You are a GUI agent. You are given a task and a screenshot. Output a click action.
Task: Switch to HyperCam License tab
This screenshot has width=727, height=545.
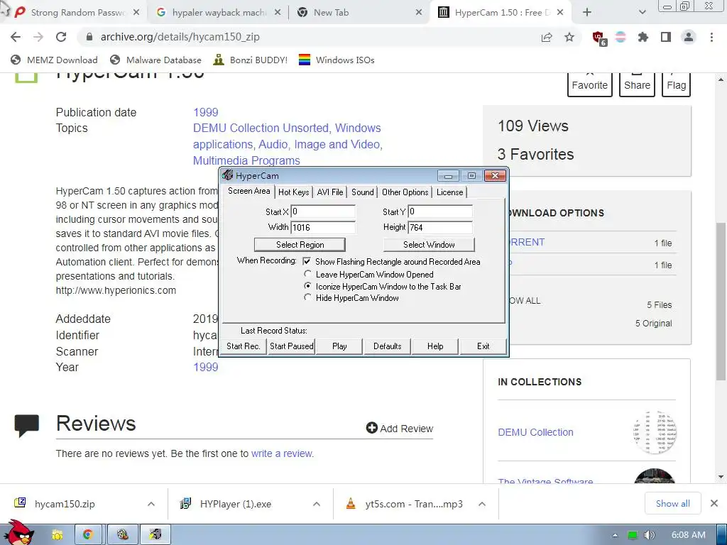(x=449, y=192)
